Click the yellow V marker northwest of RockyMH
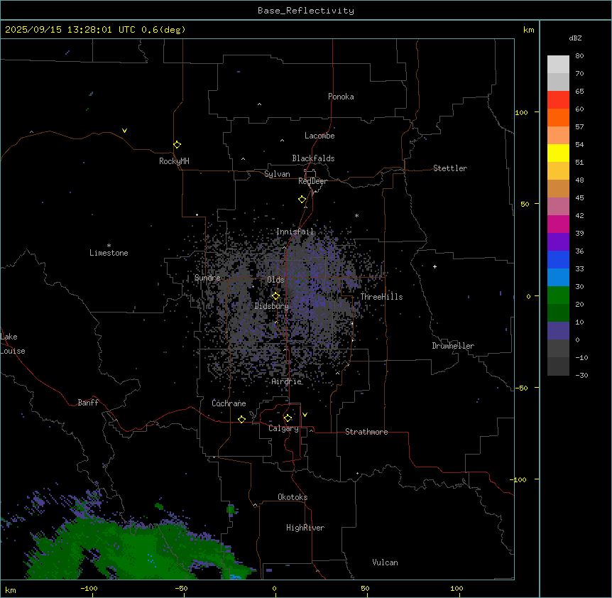This screenshot has height=598, width=612. 124,131
